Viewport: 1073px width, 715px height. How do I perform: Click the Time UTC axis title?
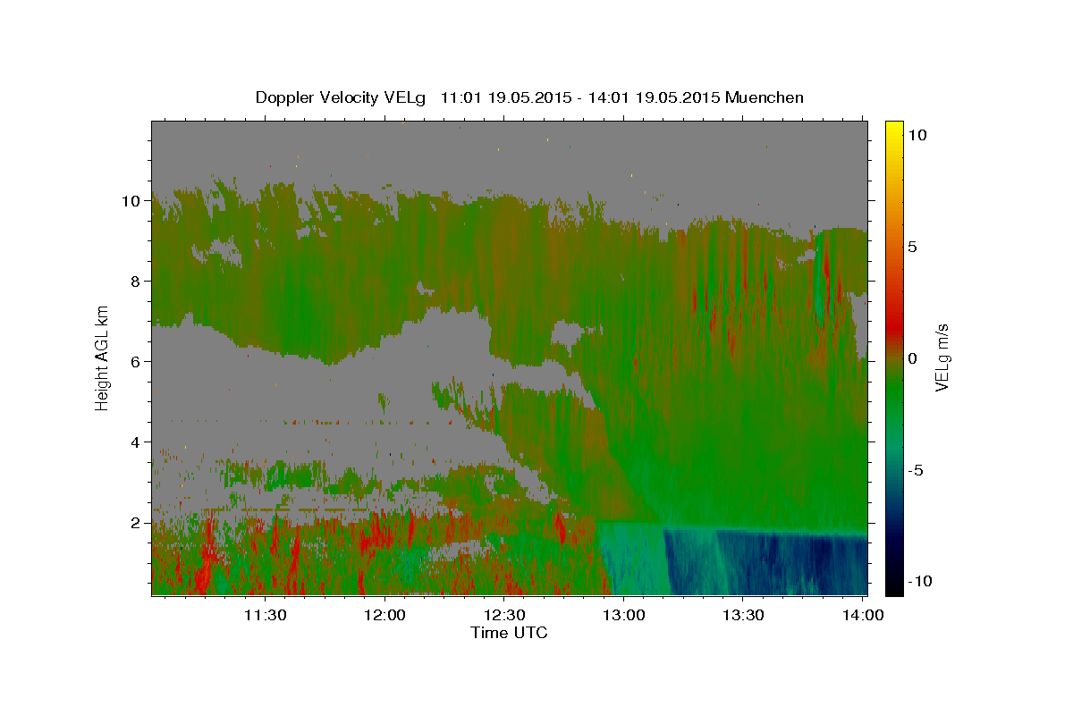[509, 633]
